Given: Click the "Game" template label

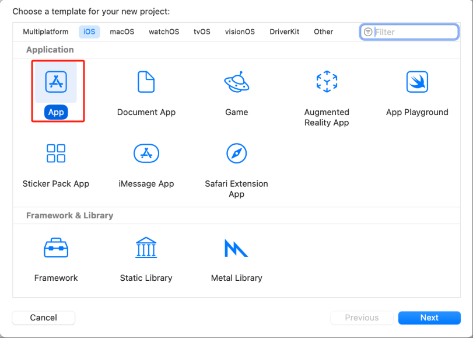Looking at the screenshot, I should point(237,112).
